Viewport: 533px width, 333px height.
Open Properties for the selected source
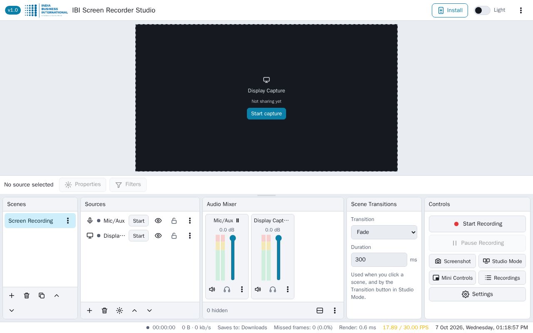coord(82,185)
